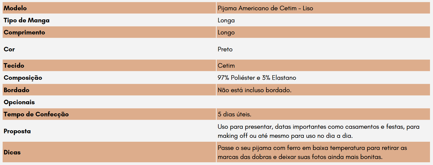Click the Tipo de Manga label
The height and width of the screenshot is (165, 433).
[27, 20]
